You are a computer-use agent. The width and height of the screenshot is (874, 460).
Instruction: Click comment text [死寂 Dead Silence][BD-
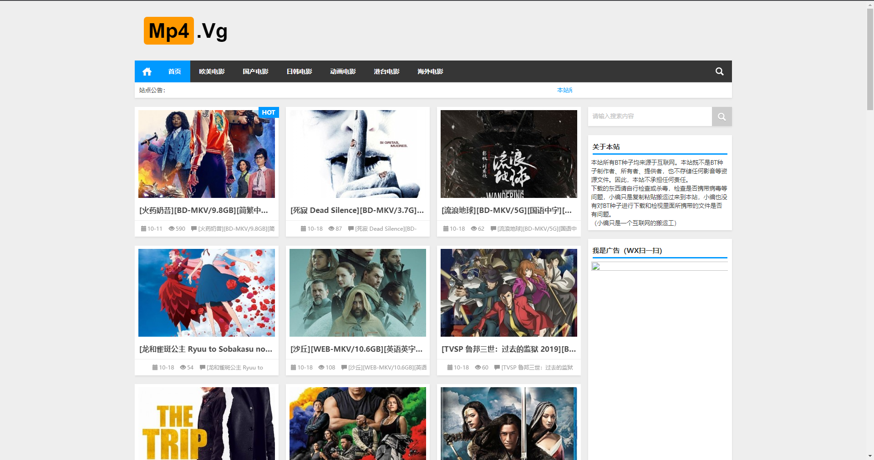click(x=386, y=228)
